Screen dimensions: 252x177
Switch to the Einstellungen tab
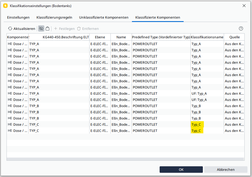[18, 17]
